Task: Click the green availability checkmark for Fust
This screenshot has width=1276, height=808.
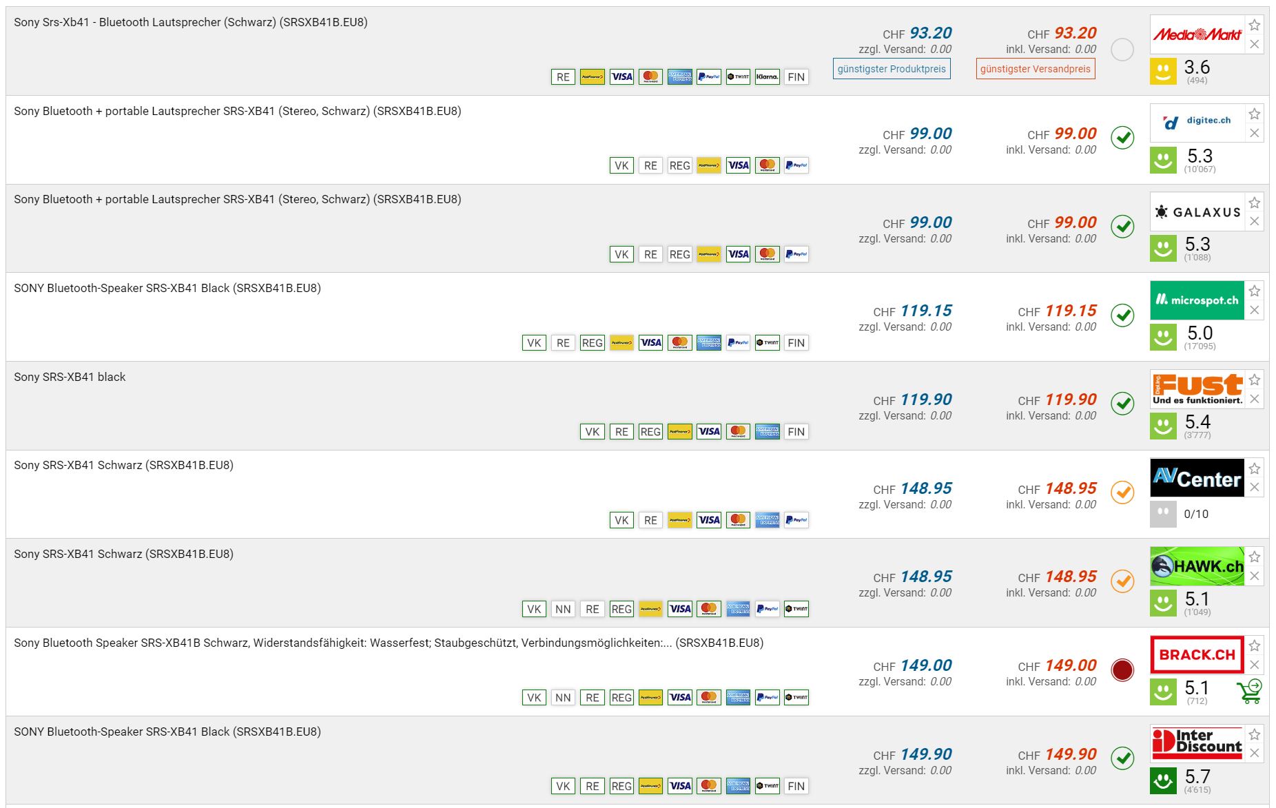Action: tap(1122, 404)
